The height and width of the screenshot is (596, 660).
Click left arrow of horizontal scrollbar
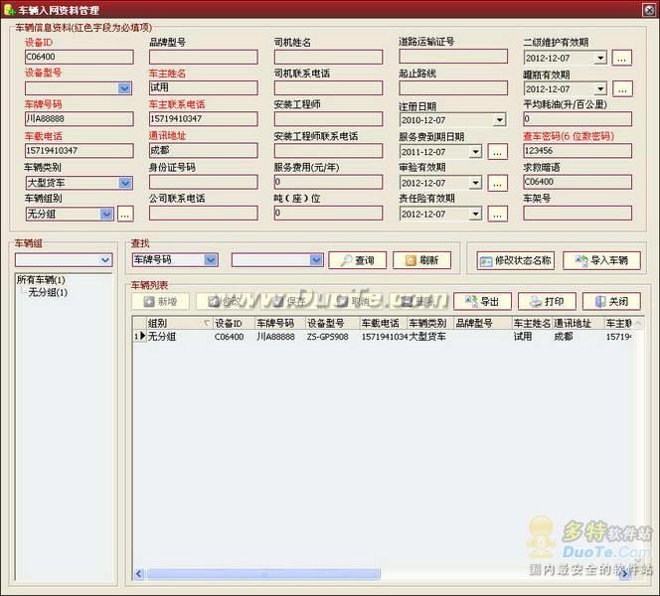(139, 574)
